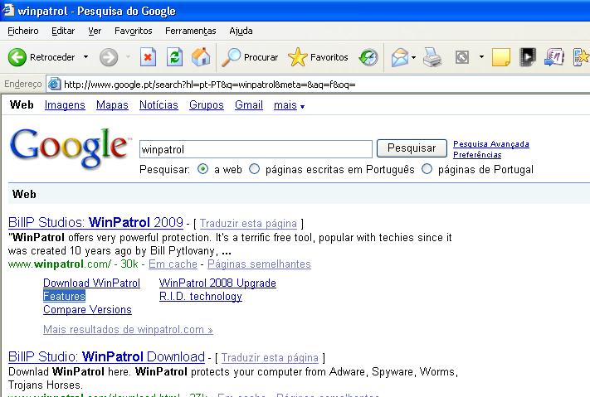
Task: Open the Favoritos menu
Action: point(134,31)
